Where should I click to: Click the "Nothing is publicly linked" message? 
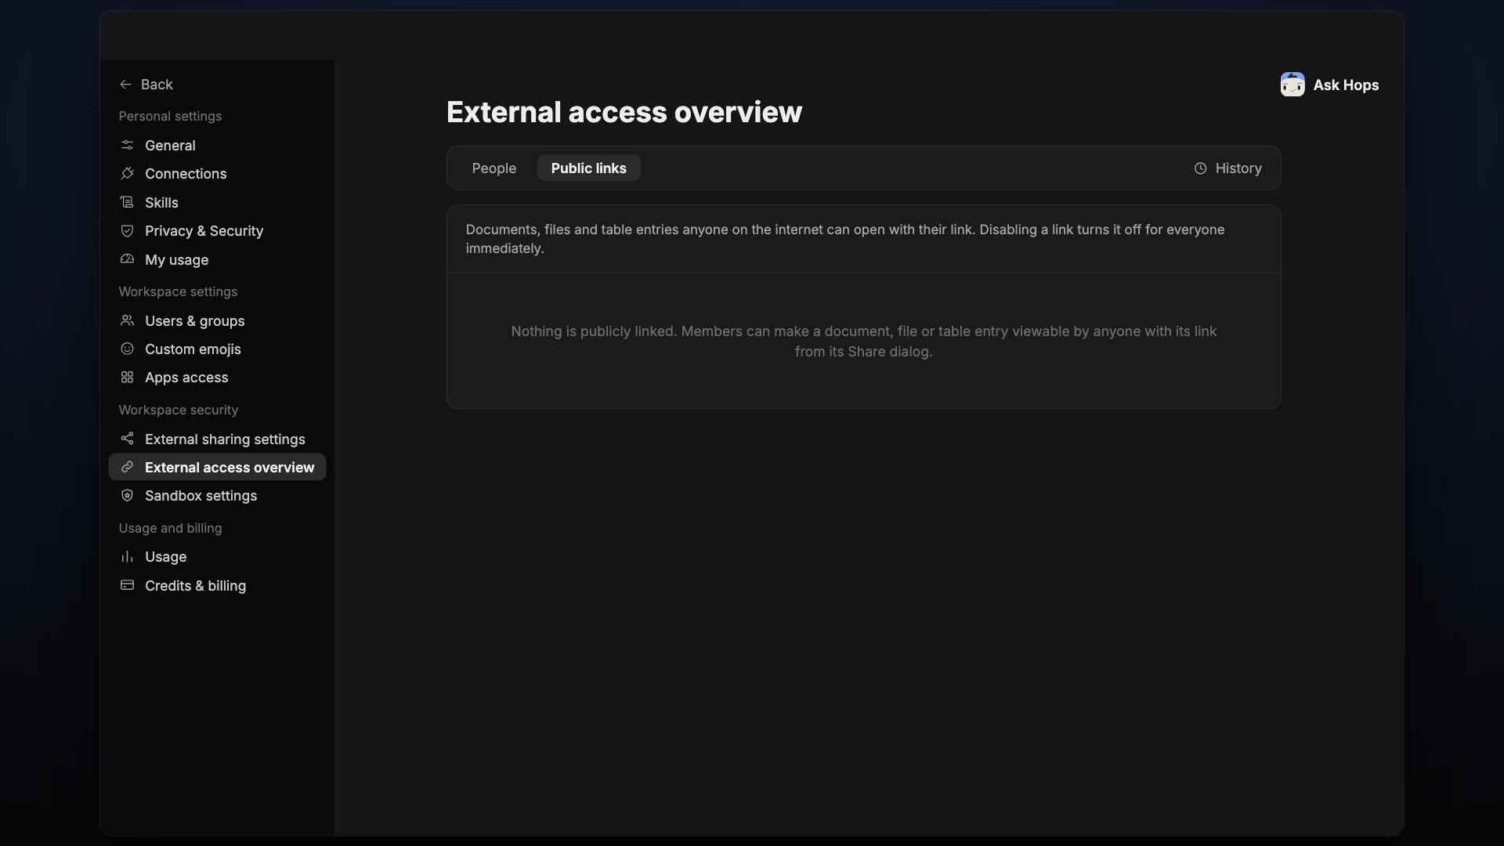pyautogui.click(x=863, y=342)
